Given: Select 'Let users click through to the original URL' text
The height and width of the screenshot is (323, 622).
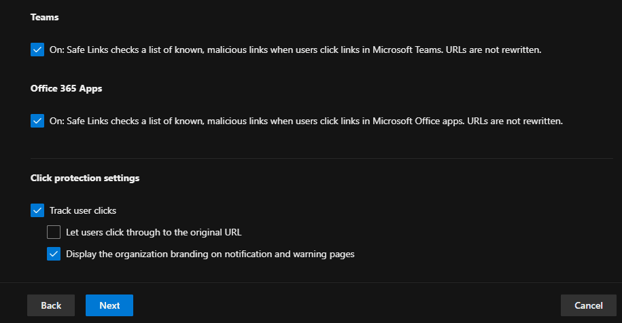Looking at the screenshot, I should tap(154, 232).
